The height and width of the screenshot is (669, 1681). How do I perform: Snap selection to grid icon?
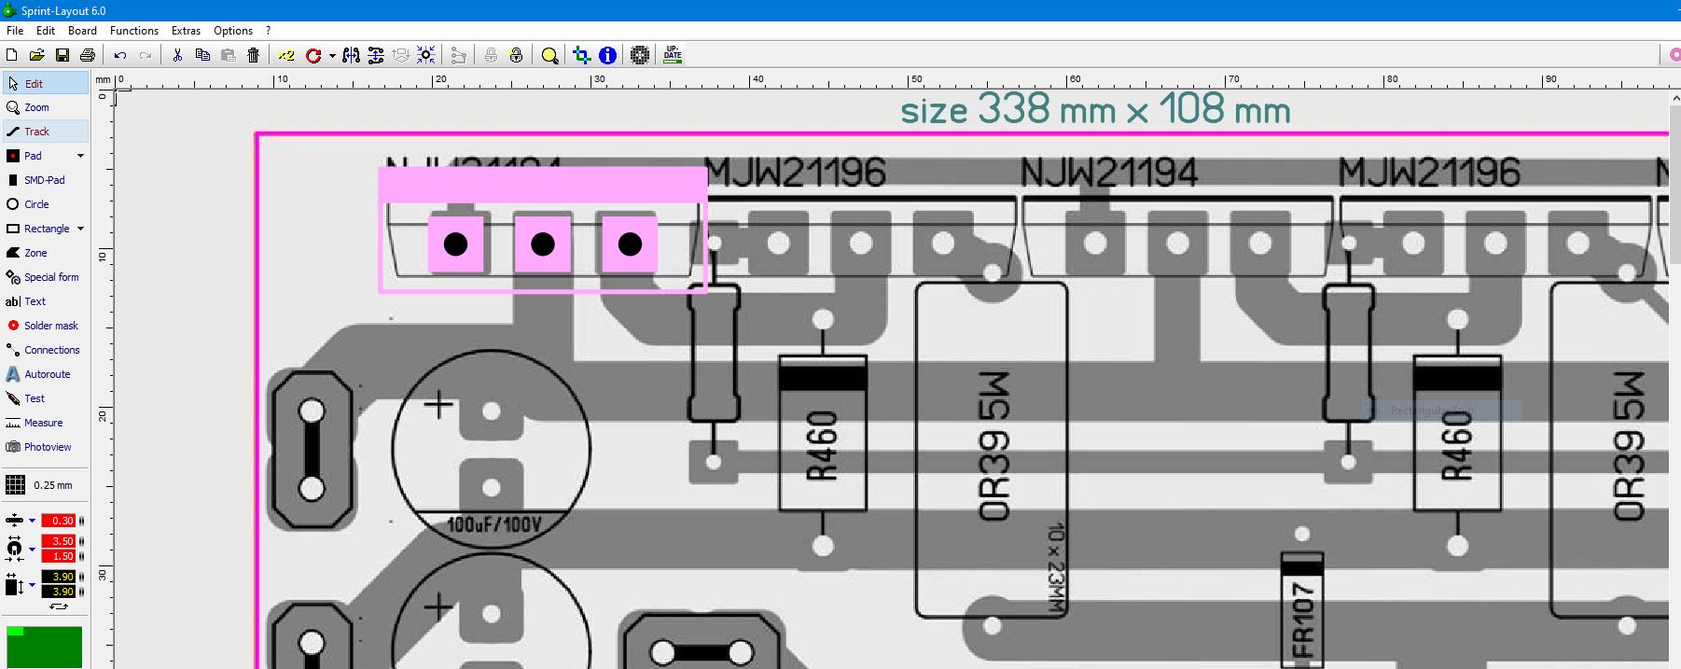coord(426,55)
